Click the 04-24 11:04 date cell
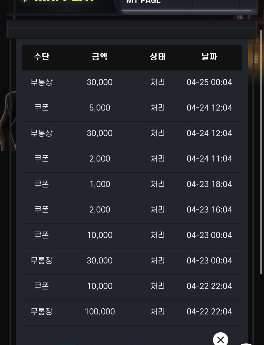Image resolution: width=264 pixels, height=345 pixels. click(x=209, y=159)
